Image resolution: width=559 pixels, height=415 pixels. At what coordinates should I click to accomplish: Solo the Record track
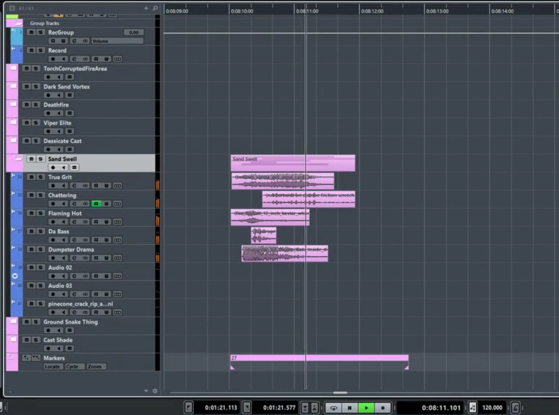click(40, 51)
